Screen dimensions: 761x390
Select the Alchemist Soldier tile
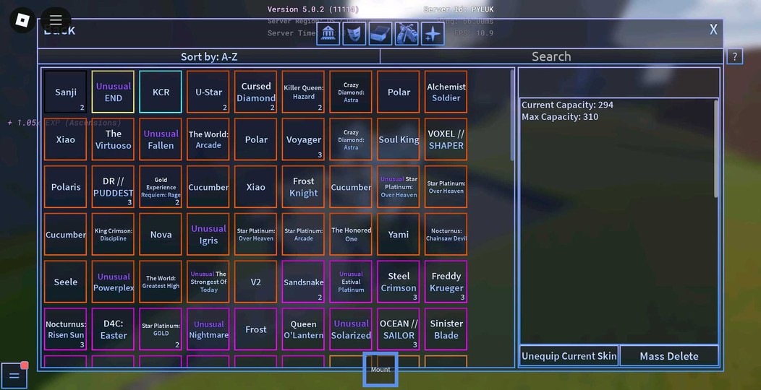tap(446, 92)
